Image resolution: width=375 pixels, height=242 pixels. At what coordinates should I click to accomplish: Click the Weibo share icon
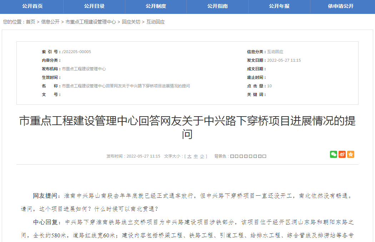(342, 154)
